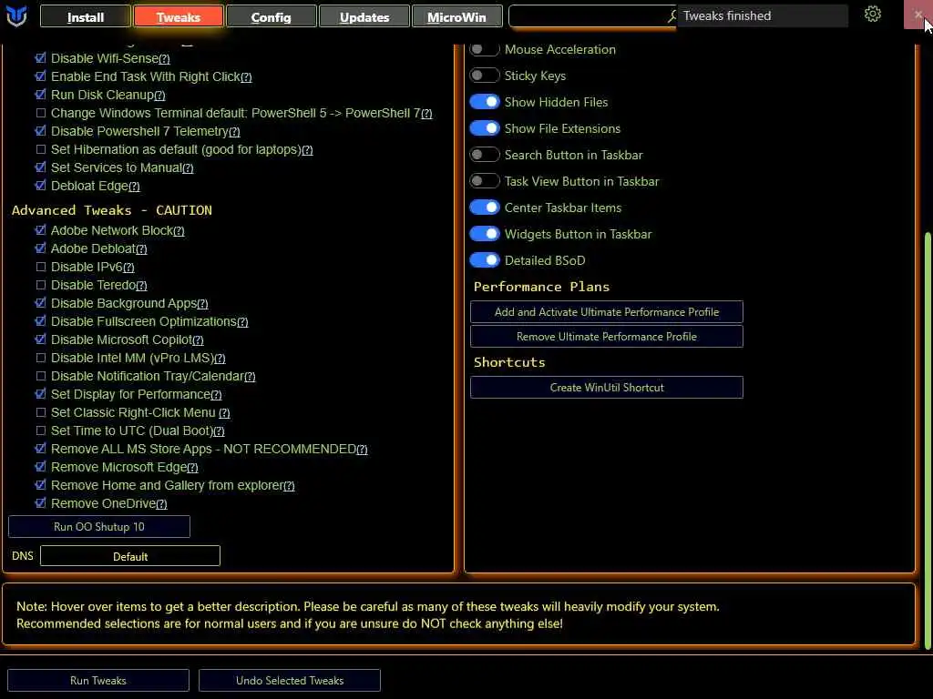Click the Run Tweaks button
Screen dimensions: 933x699
[x=98, y=681]
